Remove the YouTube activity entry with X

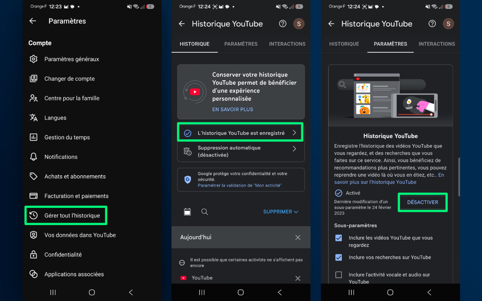(298, 278)
